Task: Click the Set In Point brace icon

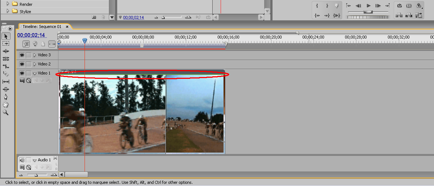Action: tap(317, 5)
